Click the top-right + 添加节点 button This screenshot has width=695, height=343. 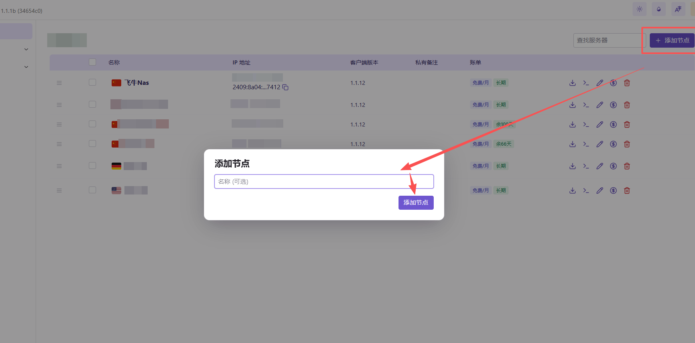[x=672, y=40]
